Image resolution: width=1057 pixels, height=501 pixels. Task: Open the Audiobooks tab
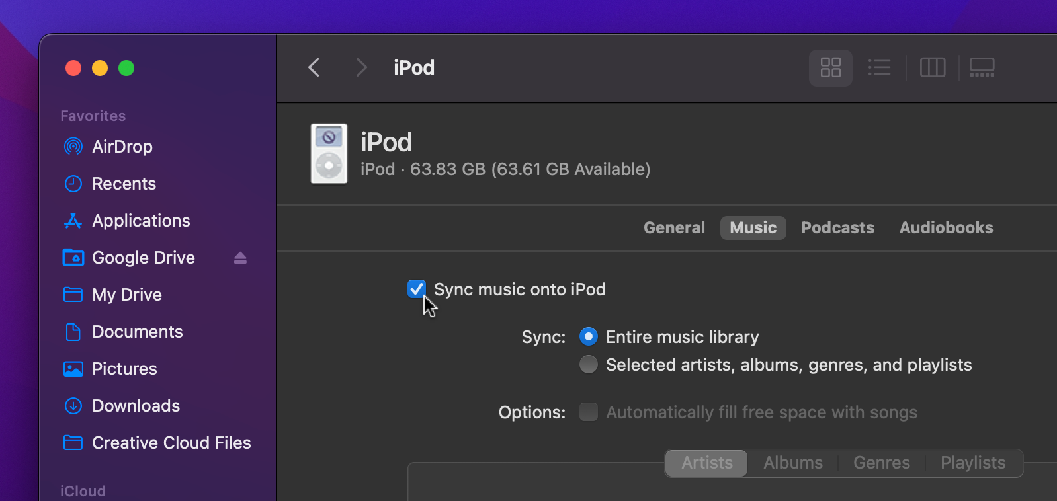(x=946, y=228)
